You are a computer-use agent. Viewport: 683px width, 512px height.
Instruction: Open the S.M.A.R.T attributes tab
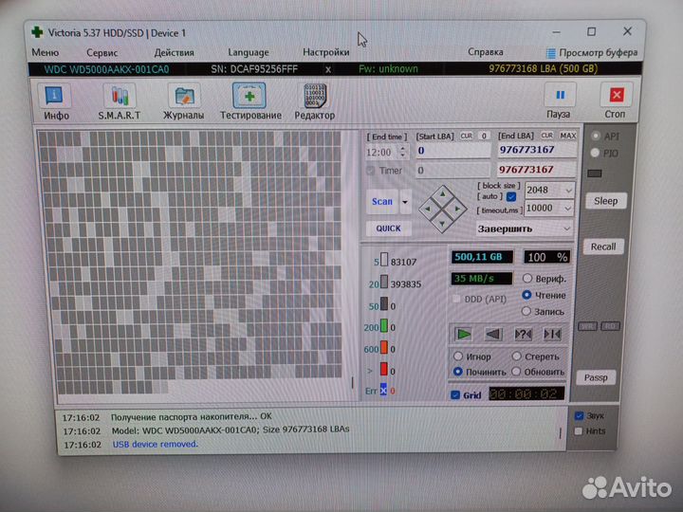pos(119,102)
